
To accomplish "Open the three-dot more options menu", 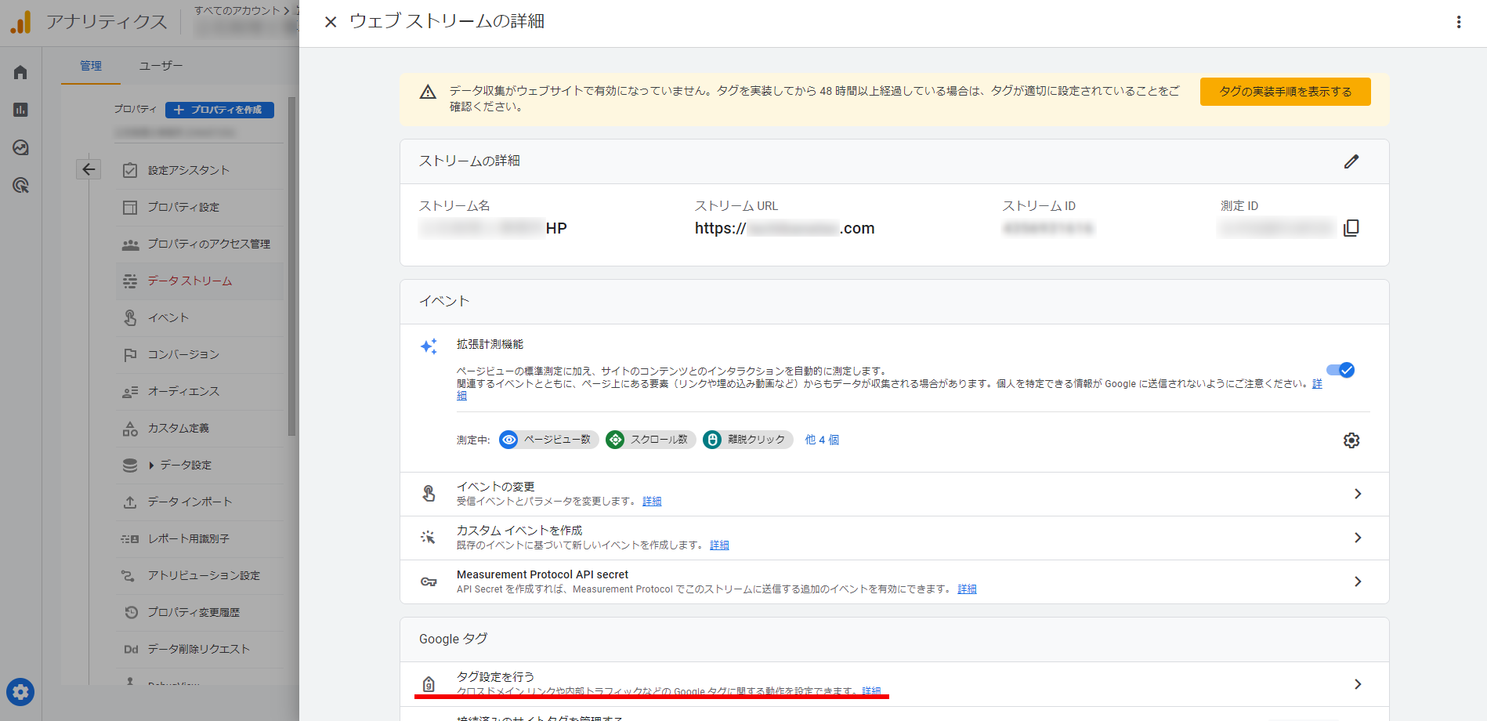I will 1458,22.
